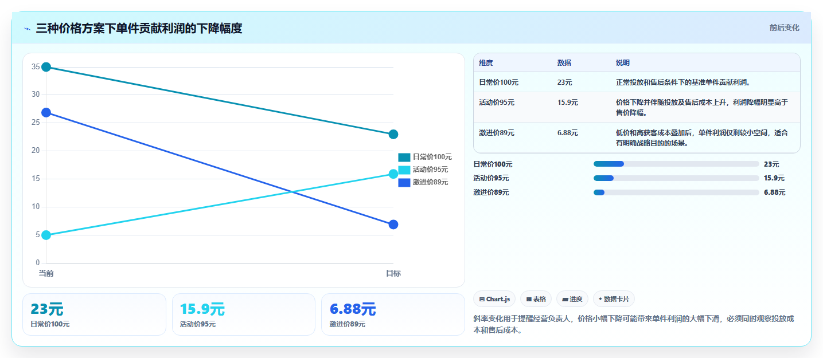Click the 23元 value in the table
The height and width of the screenshot is (358, 823).
(x=564, y=82)
